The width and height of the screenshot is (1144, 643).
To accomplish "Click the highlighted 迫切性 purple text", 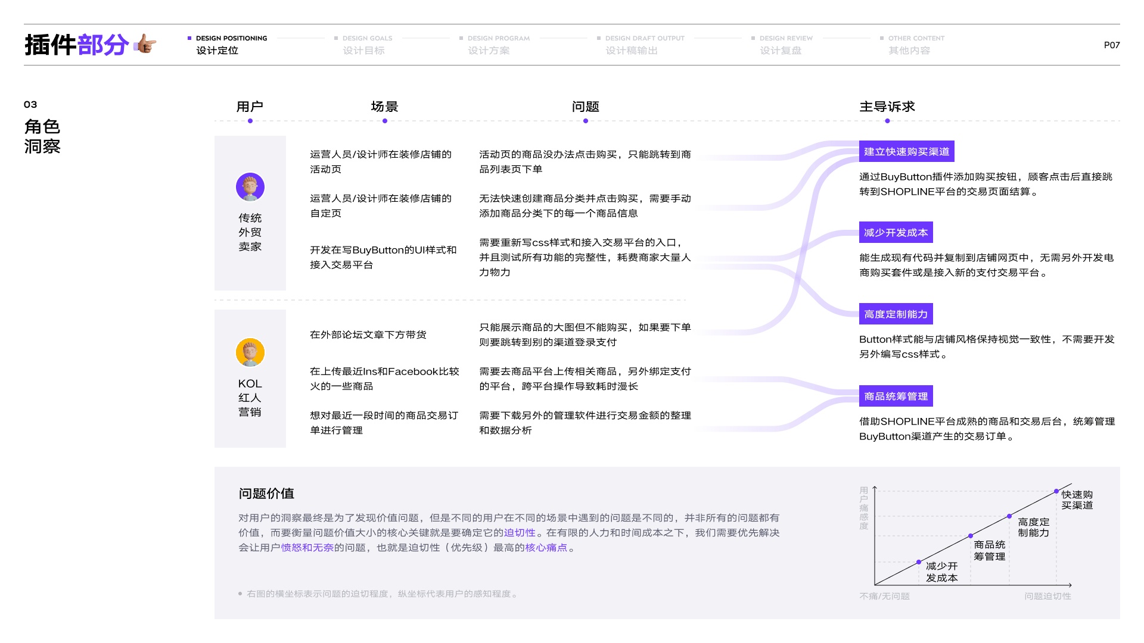I will coord(520,533).
